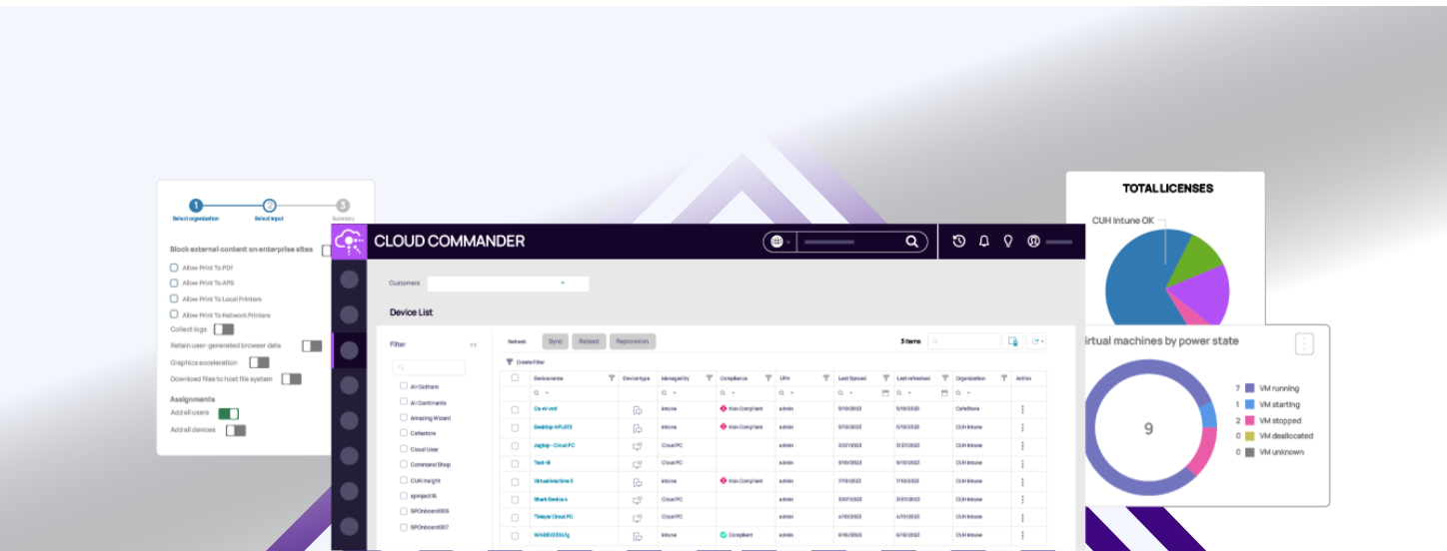Image resolution: width=1447 pixels, height=551 pixels.
Task: Open the export dropdown icon
Action: click(x=1036, y=341)
